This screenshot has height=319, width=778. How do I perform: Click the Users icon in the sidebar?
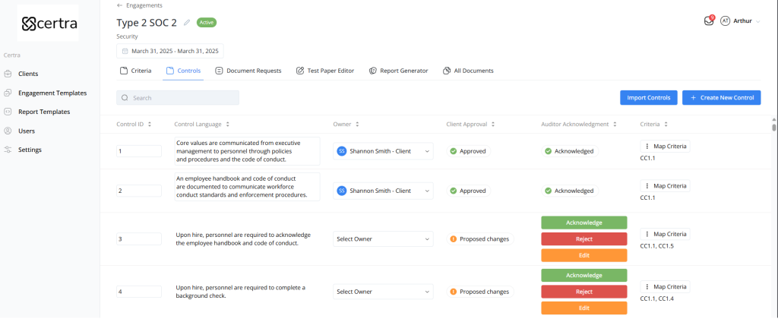tap(8, 131)
